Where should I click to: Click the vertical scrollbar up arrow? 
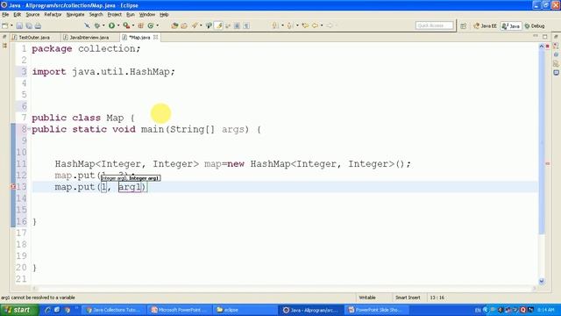[x=542, y=47]
